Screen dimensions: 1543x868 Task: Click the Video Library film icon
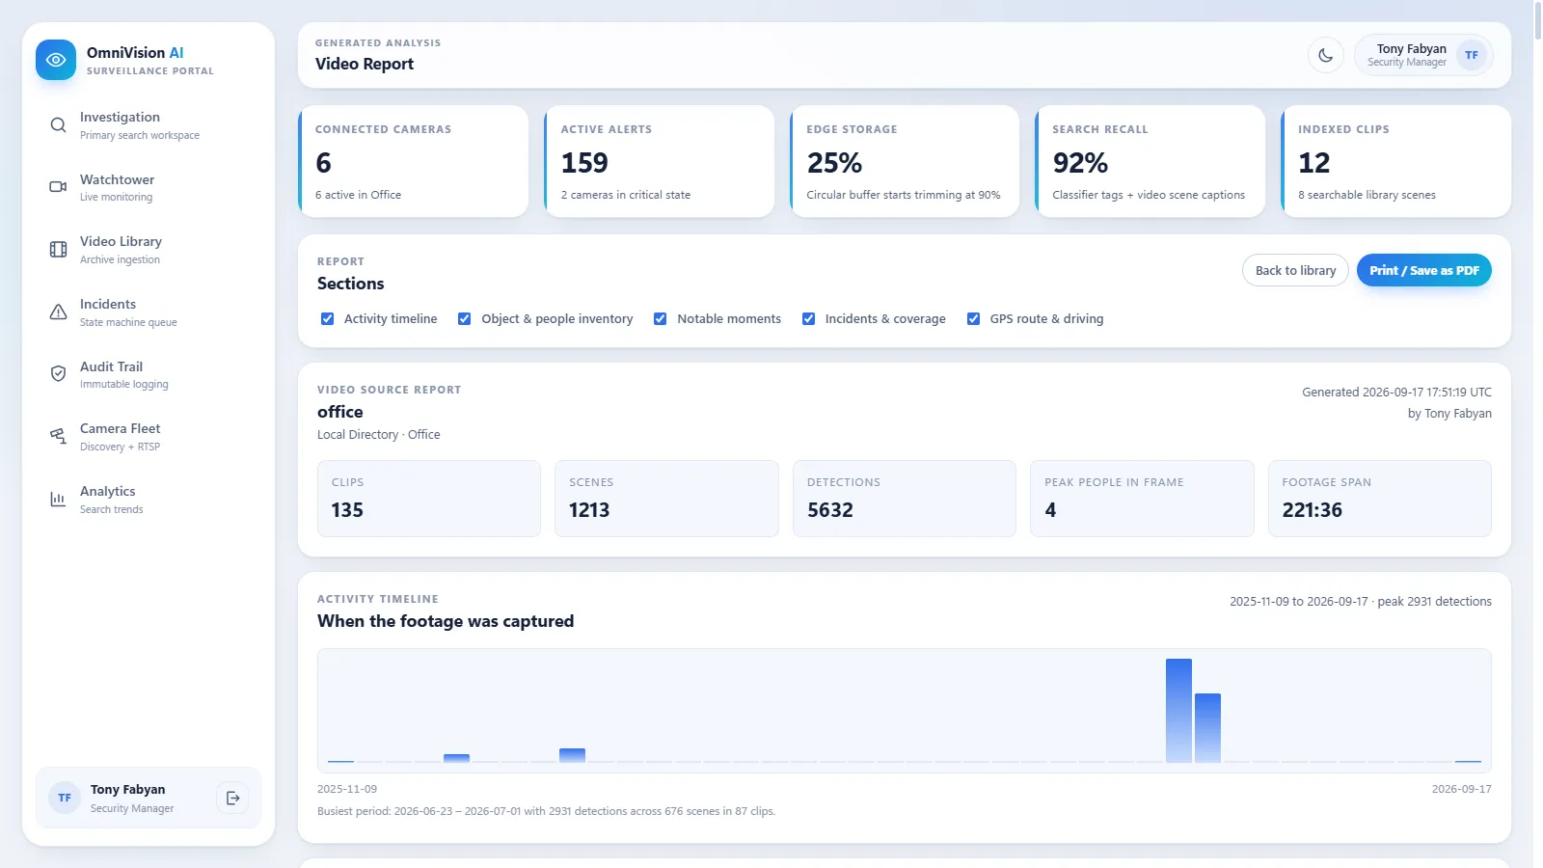(x=58, y=250)
